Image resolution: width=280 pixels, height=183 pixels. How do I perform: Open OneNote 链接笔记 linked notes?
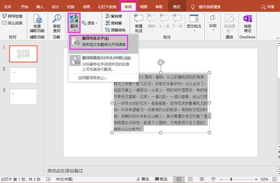point(248,23)
